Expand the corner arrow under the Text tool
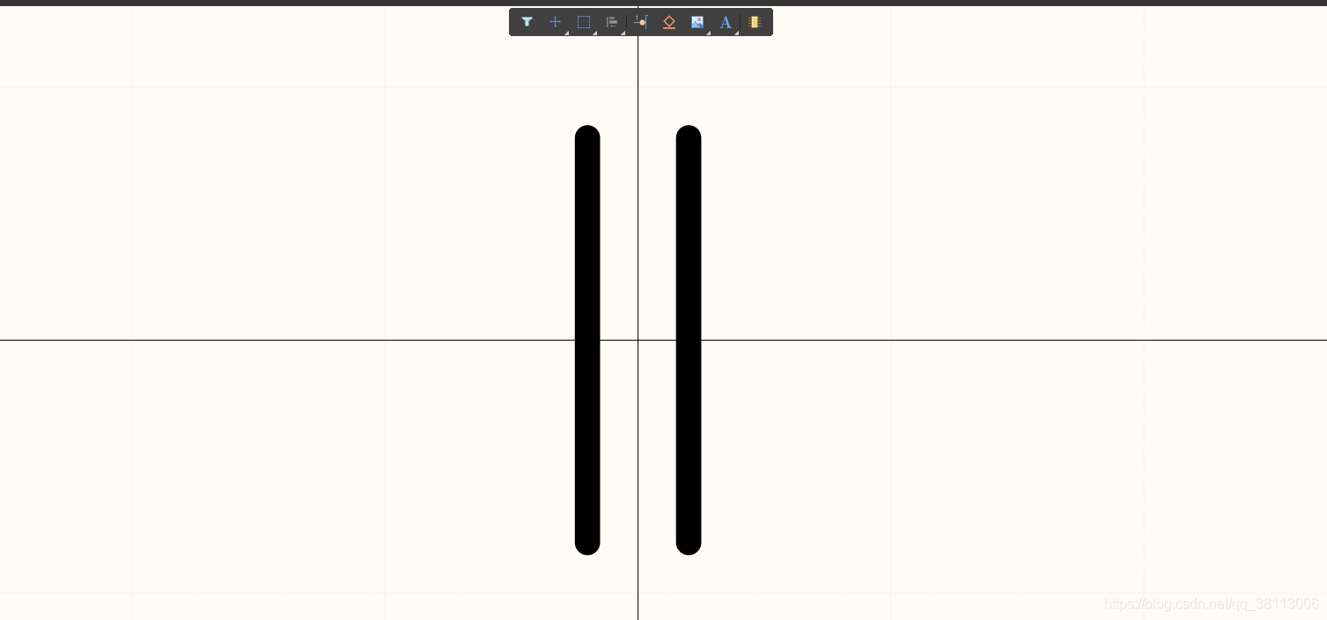Image resolution: width=1327 pixels, height=620 pixels. pyautogui.click(x=736, y=33)
